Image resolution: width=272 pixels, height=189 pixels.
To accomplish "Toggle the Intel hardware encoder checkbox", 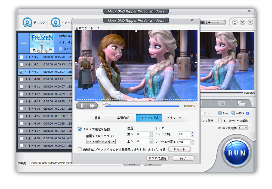I will 220,113.
